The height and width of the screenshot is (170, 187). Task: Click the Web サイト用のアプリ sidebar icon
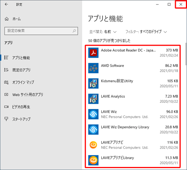[x=6, y=94]
